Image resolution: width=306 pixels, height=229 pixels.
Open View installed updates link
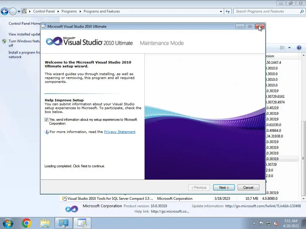point(25,34)
